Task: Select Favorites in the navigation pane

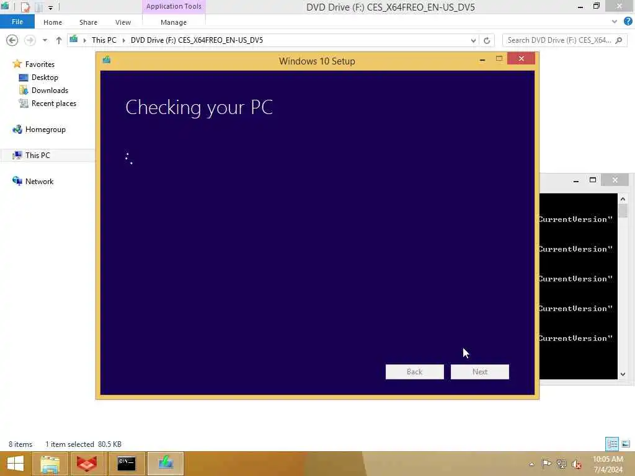Action: click(x=39, y=64)
